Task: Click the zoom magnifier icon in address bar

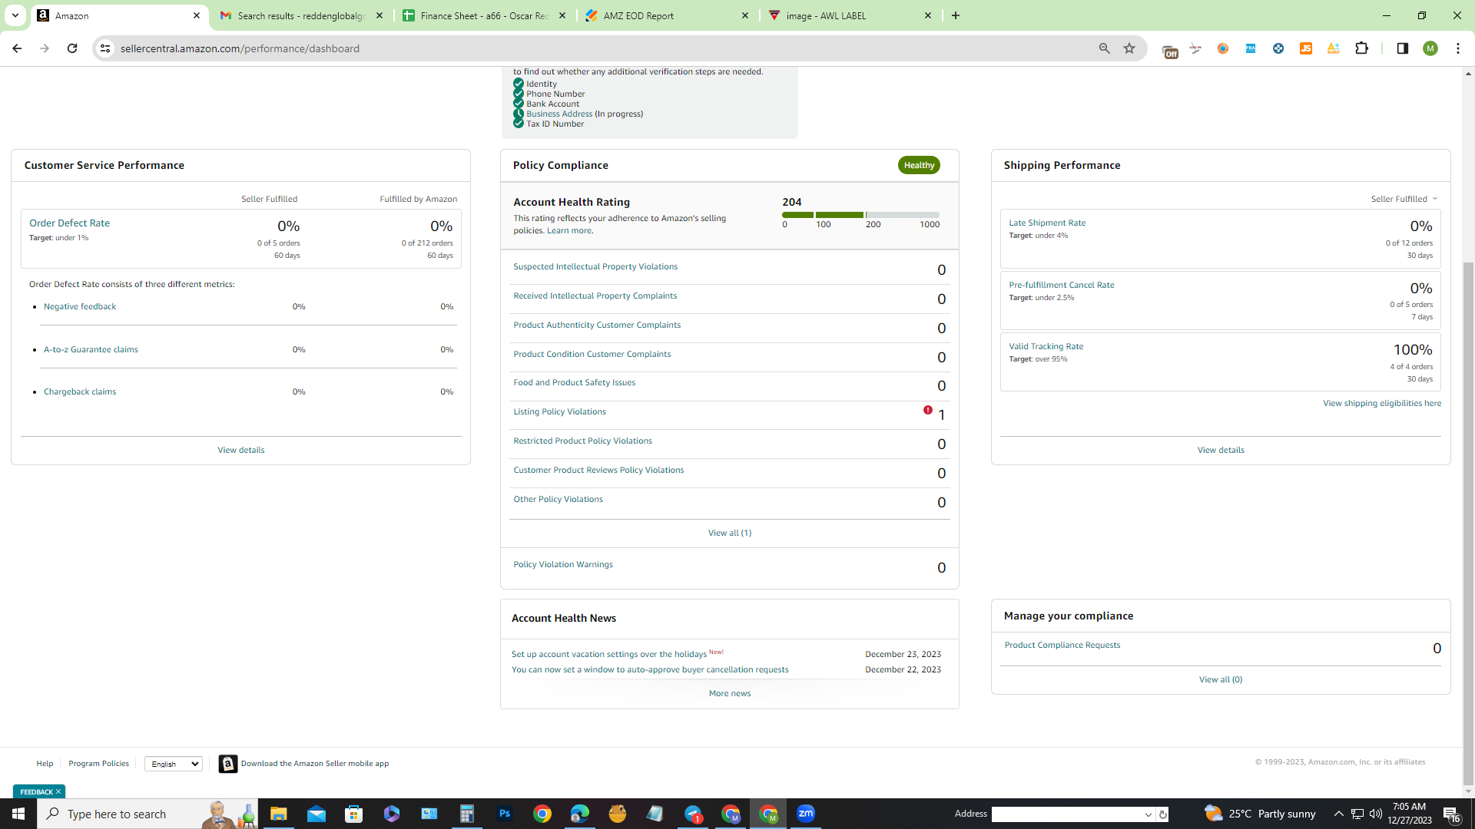Action: point(1105,48)
